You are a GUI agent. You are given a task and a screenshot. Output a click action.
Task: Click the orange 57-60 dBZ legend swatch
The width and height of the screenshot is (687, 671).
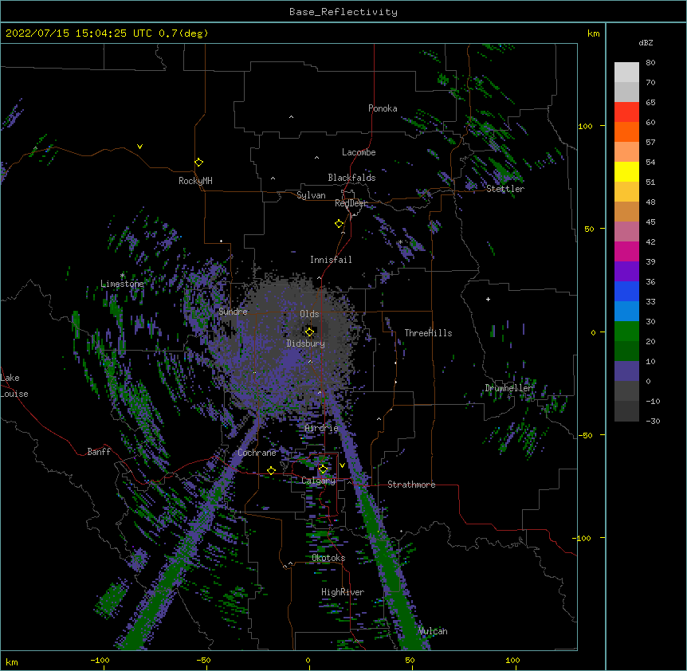[626, 132]
